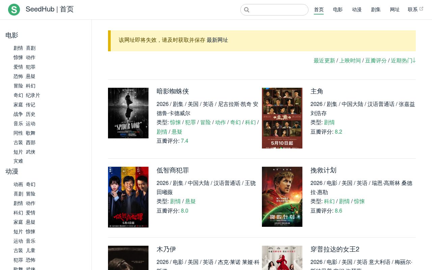The image size is (432, 270).
Task: Click the 8.6 Douban rating
Action: (339, 211)
